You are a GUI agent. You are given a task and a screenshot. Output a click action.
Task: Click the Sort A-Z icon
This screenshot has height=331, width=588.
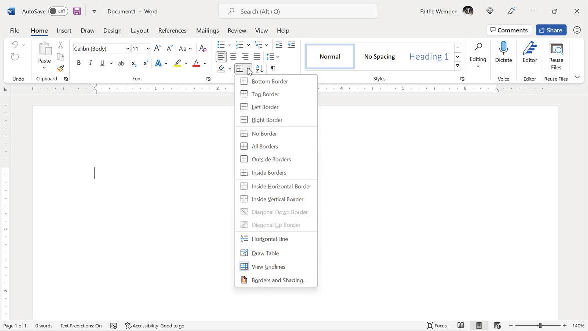[x=260, y=68]
